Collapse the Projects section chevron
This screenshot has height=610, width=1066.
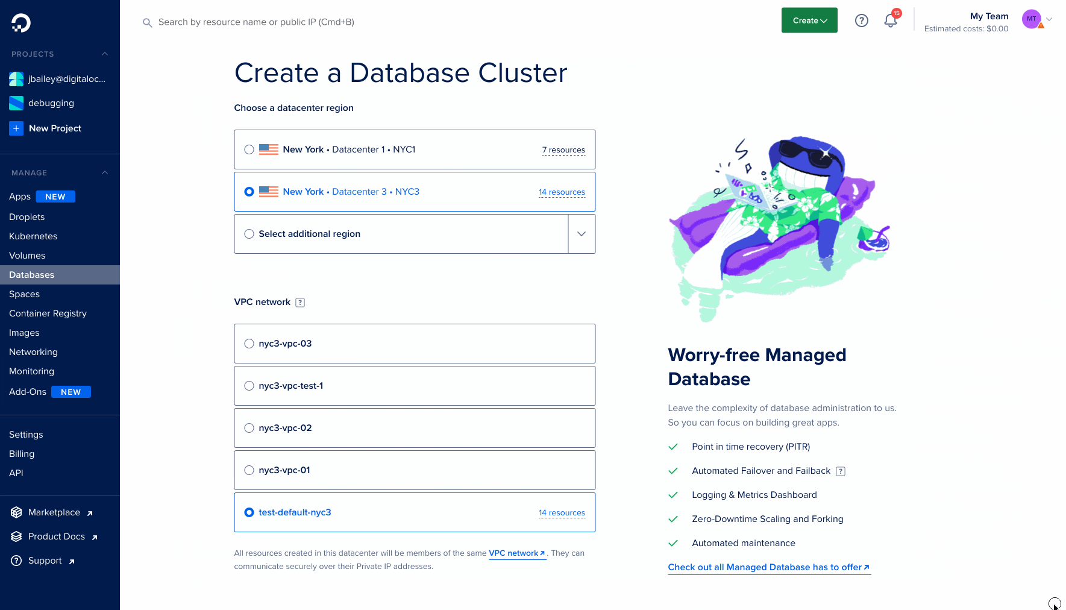(105, 54)
